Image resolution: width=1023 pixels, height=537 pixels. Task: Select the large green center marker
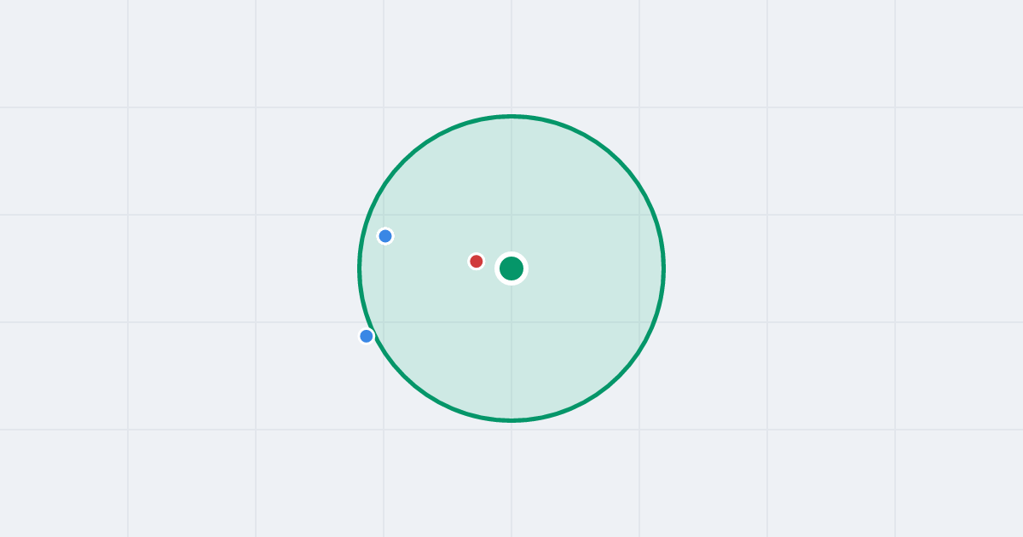click(511, 268)
